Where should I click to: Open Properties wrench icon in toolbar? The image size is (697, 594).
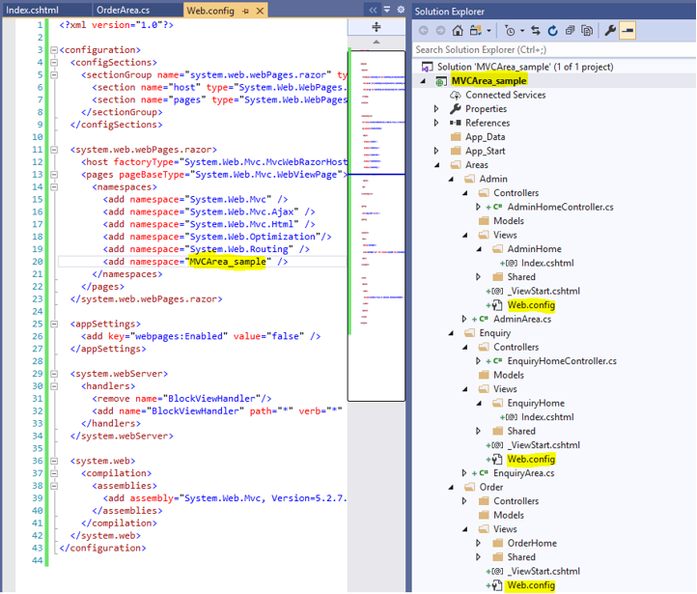click(610, 30)
